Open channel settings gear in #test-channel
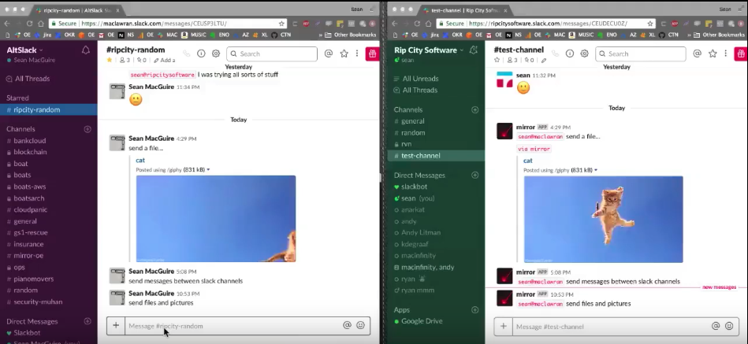748x344 pixels. (584, 54)
